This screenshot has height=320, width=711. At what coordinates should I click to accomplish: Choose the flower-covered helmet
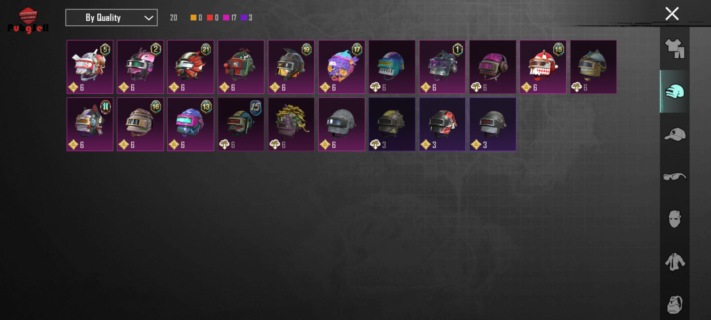[291, 124]
